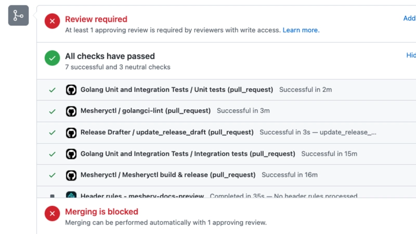Click the Netlify icon on Header rules row
Screen dimensions: 416x234
[x=71, y=194]
